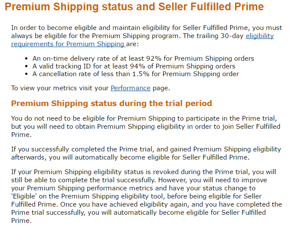The width and height of the screenshot is (291, 225).
Task: Click 'Premium Shipping status during the trial period' subheading
Action: 112,103
